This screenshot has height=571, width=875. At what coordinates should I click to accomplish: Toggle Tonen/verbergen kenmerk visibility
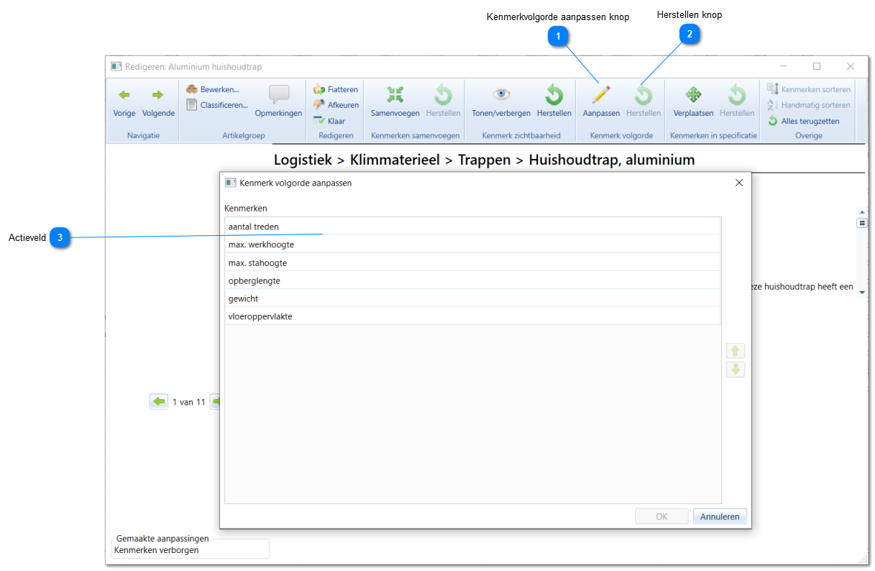[501, 102]
